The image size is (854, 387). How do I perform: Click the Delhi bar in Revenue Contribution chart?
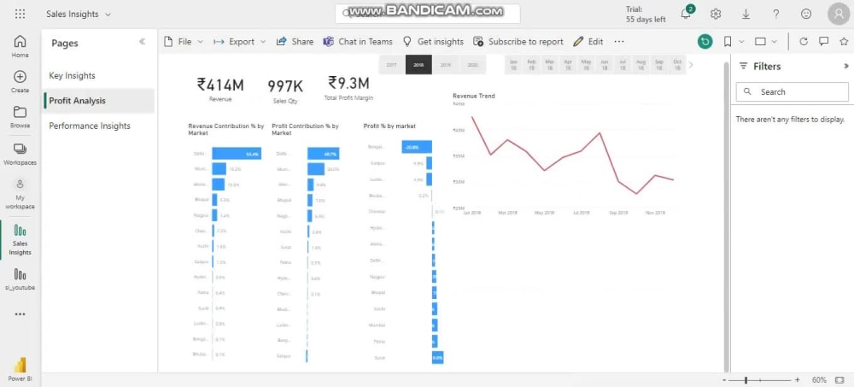click(237, 154)
